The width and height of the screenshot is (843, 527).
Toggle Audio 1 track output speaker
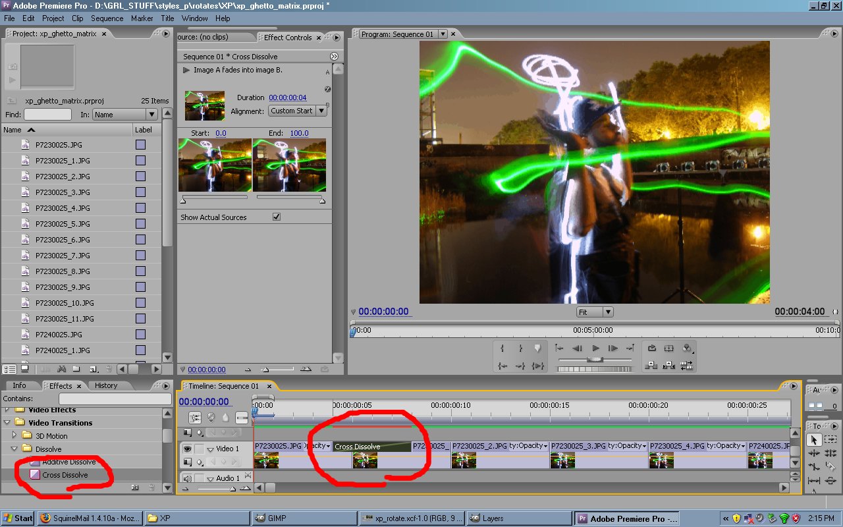click(188, 478)
